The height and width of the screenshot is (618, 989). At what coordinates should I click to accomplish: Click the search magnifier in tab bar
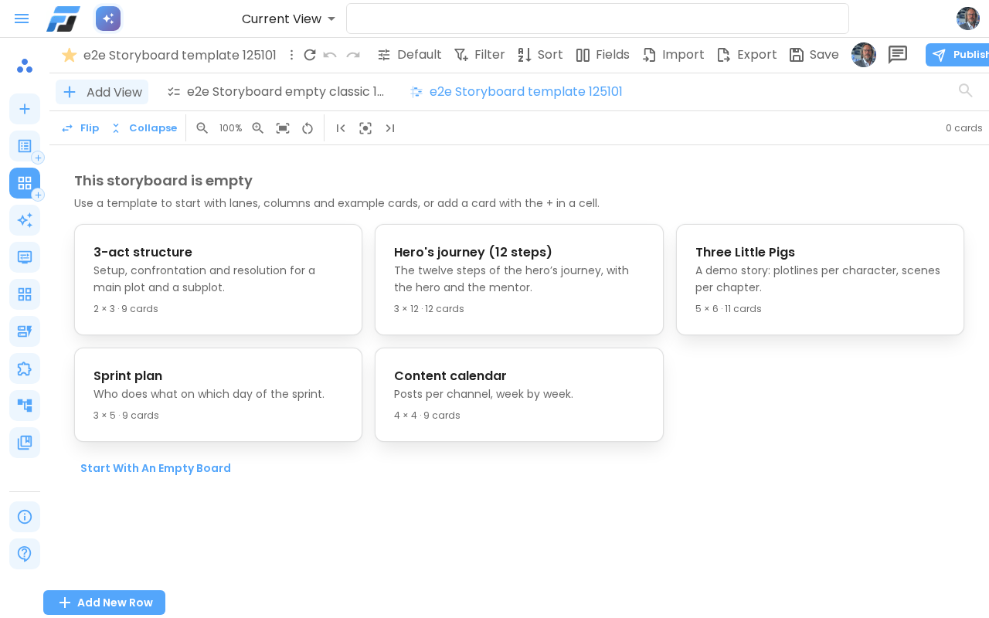966,91
